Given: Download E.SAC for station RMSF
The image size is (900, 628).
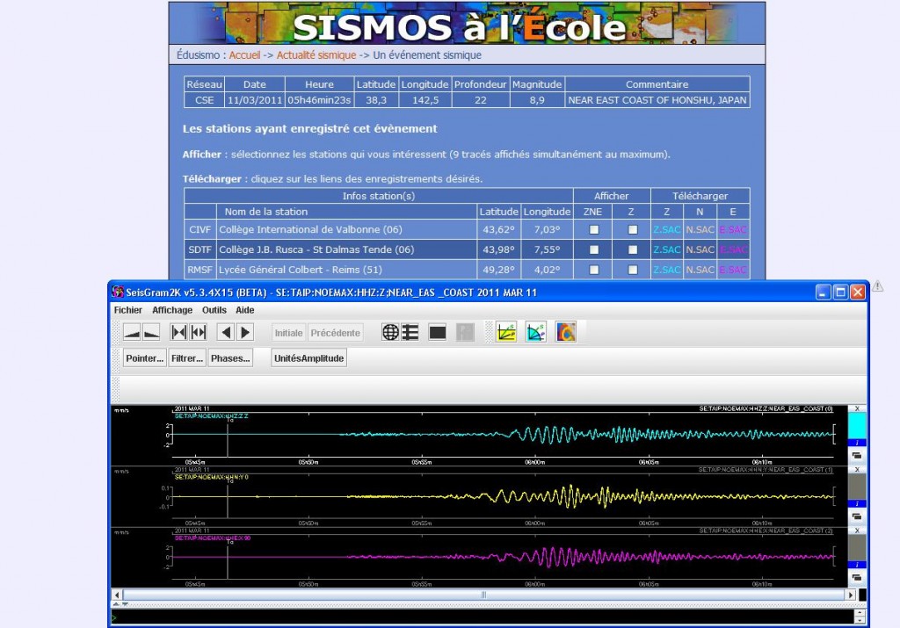Looking at the screenshot, I should pos(733,270).
